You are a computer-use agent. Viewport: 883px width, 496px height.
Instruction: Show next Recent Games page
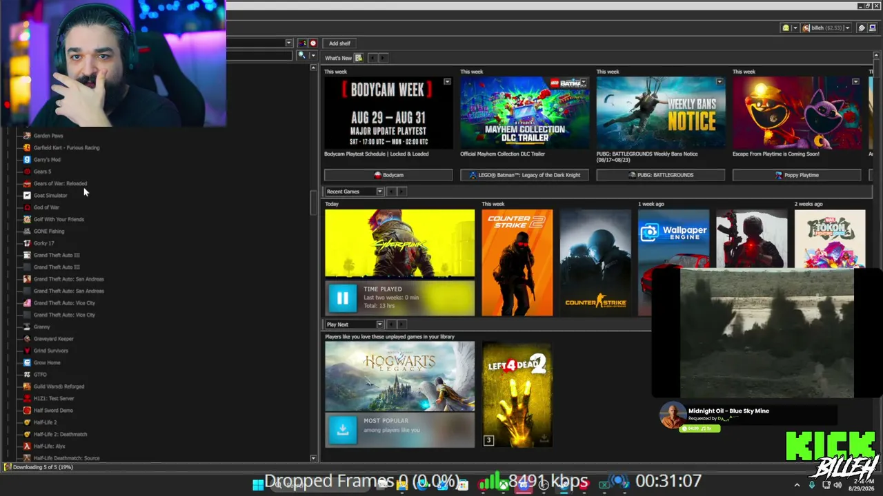click(401, 192)
